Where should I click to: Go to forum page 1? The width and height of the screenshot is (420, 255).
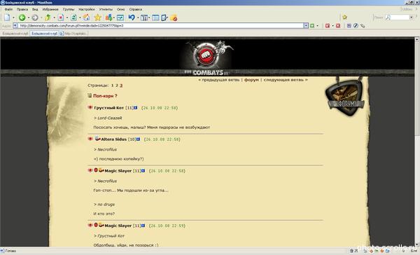tap(113, 85)
